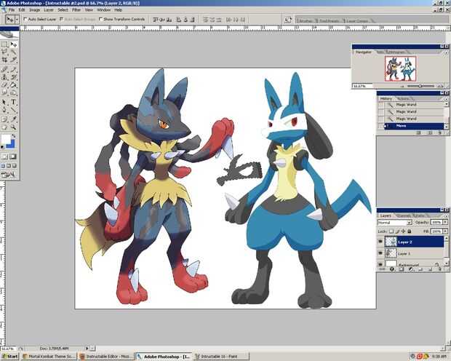Image resolution: width=451 pixels, height=361 pixels.
Task: Open the Filter menu
Action: tap(76, 10)
